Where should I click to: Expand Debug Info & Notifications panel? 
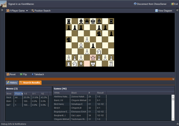[x=177, y=124]
